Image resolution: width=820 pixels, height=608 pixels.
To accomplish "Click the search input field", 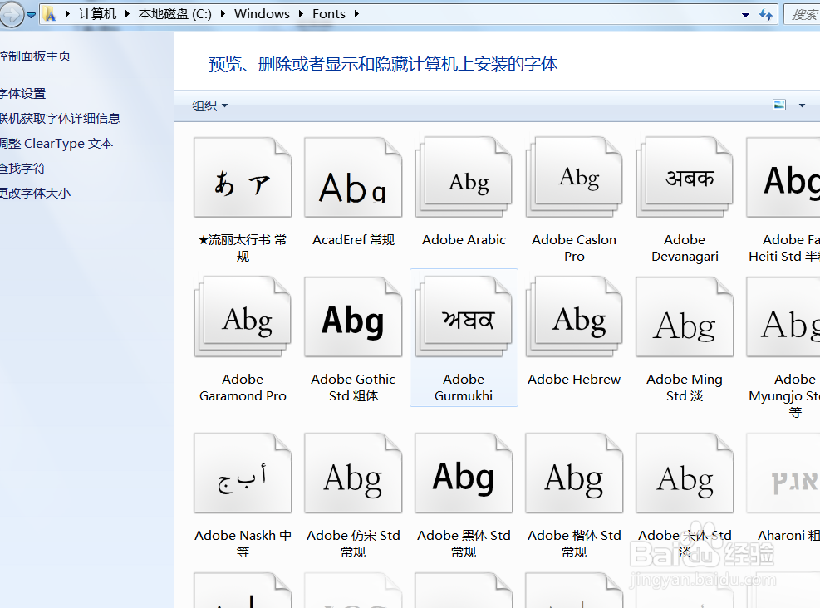I will pos(802,15).
